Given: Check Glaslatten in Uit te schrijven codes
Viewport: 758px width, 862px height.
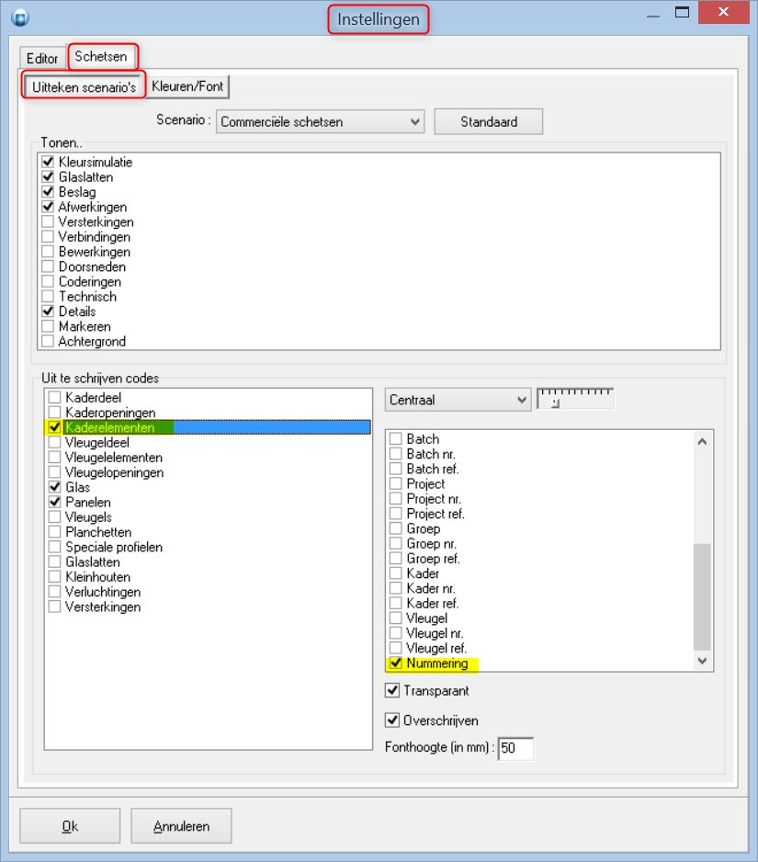Looking at the screenshot, I should tap(54, 561).
